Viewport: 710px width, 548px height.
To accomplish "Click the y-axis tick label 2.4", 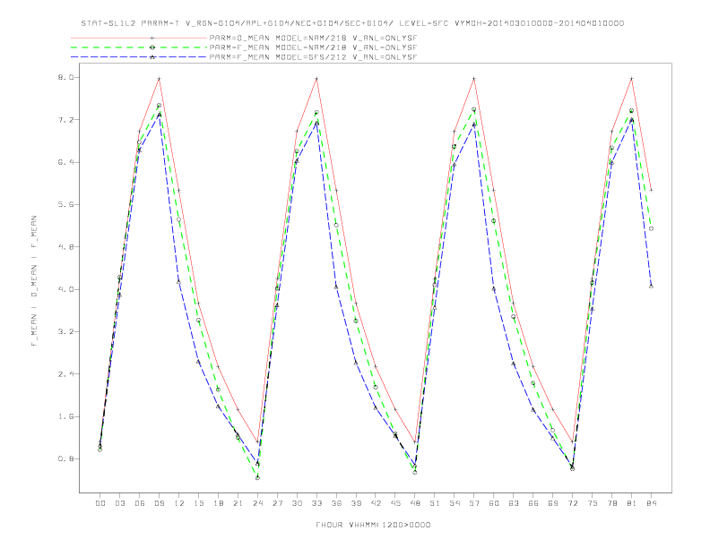I will coord(65,374).
